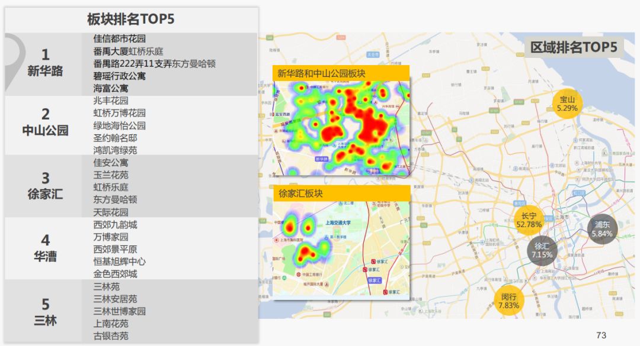Image resolution: width=640 pixels, height=346 pixels.
Task: Select rank 5 三林 label
Action: [x=45, y=312]
